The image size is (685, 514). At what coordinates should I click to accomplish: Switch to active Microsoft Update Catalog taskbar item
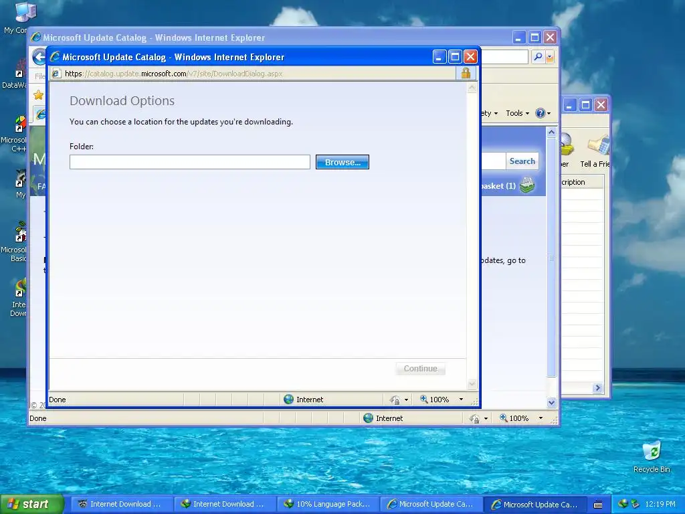click(534, 504)
